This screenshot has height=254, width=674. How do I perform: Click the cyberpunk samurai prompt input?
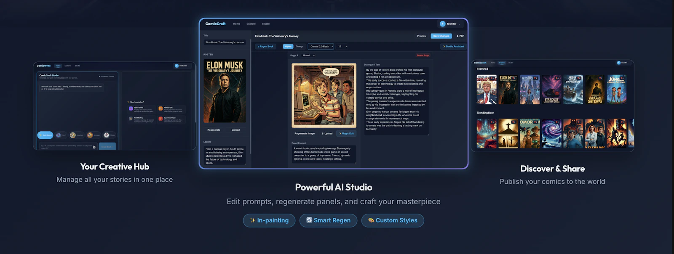68,146
